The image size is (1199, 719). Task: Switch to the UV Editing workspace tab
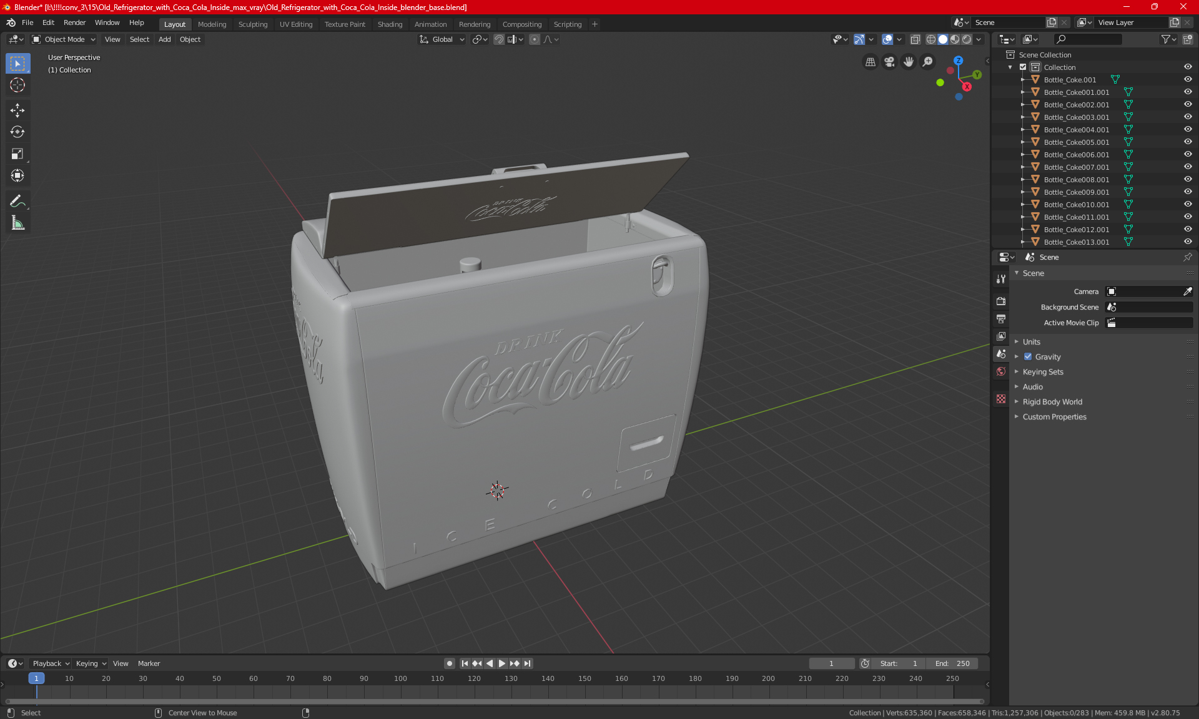tap(296, 24)
